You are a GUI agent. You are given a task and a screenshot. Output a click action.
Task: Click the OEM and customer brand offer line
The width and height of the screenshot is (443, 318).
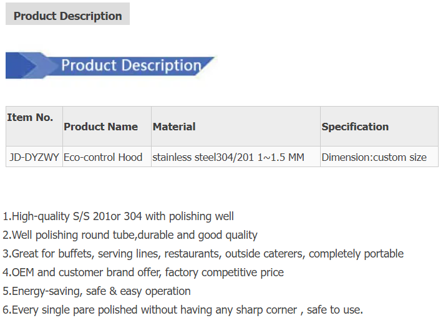[x=143, y=272]
